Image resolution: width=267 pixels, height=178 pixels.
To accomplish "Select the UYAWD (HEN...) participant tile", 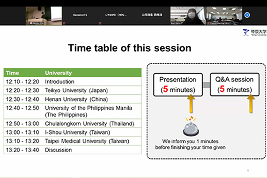I will (x=116, y=16).
